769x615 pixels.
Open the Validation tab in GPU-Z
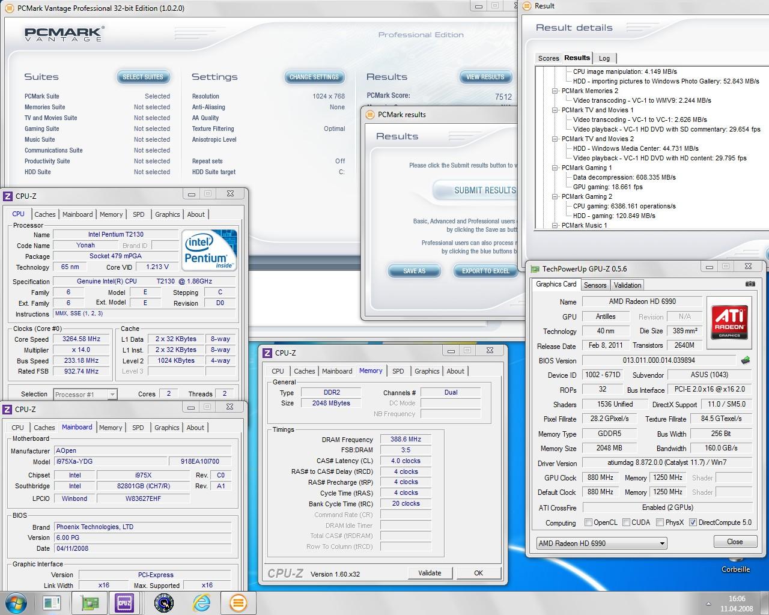pyautogui.click(x=628, y=285)
